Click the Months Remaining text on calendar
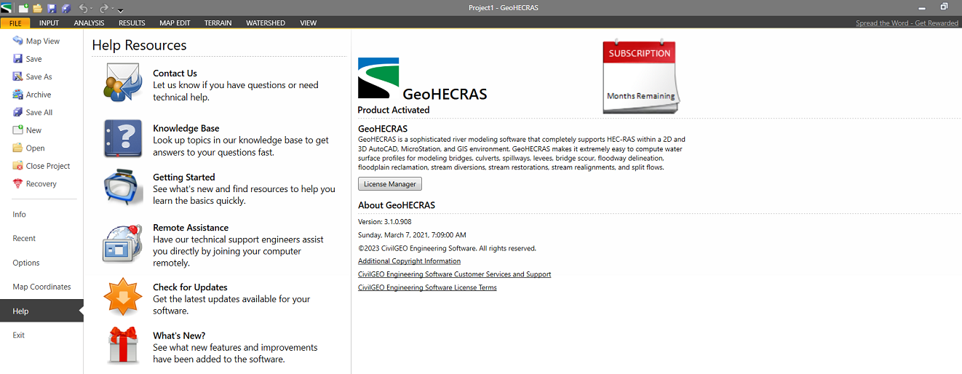The height and width of the screenshot is (374, 962). tap(641, 96)
